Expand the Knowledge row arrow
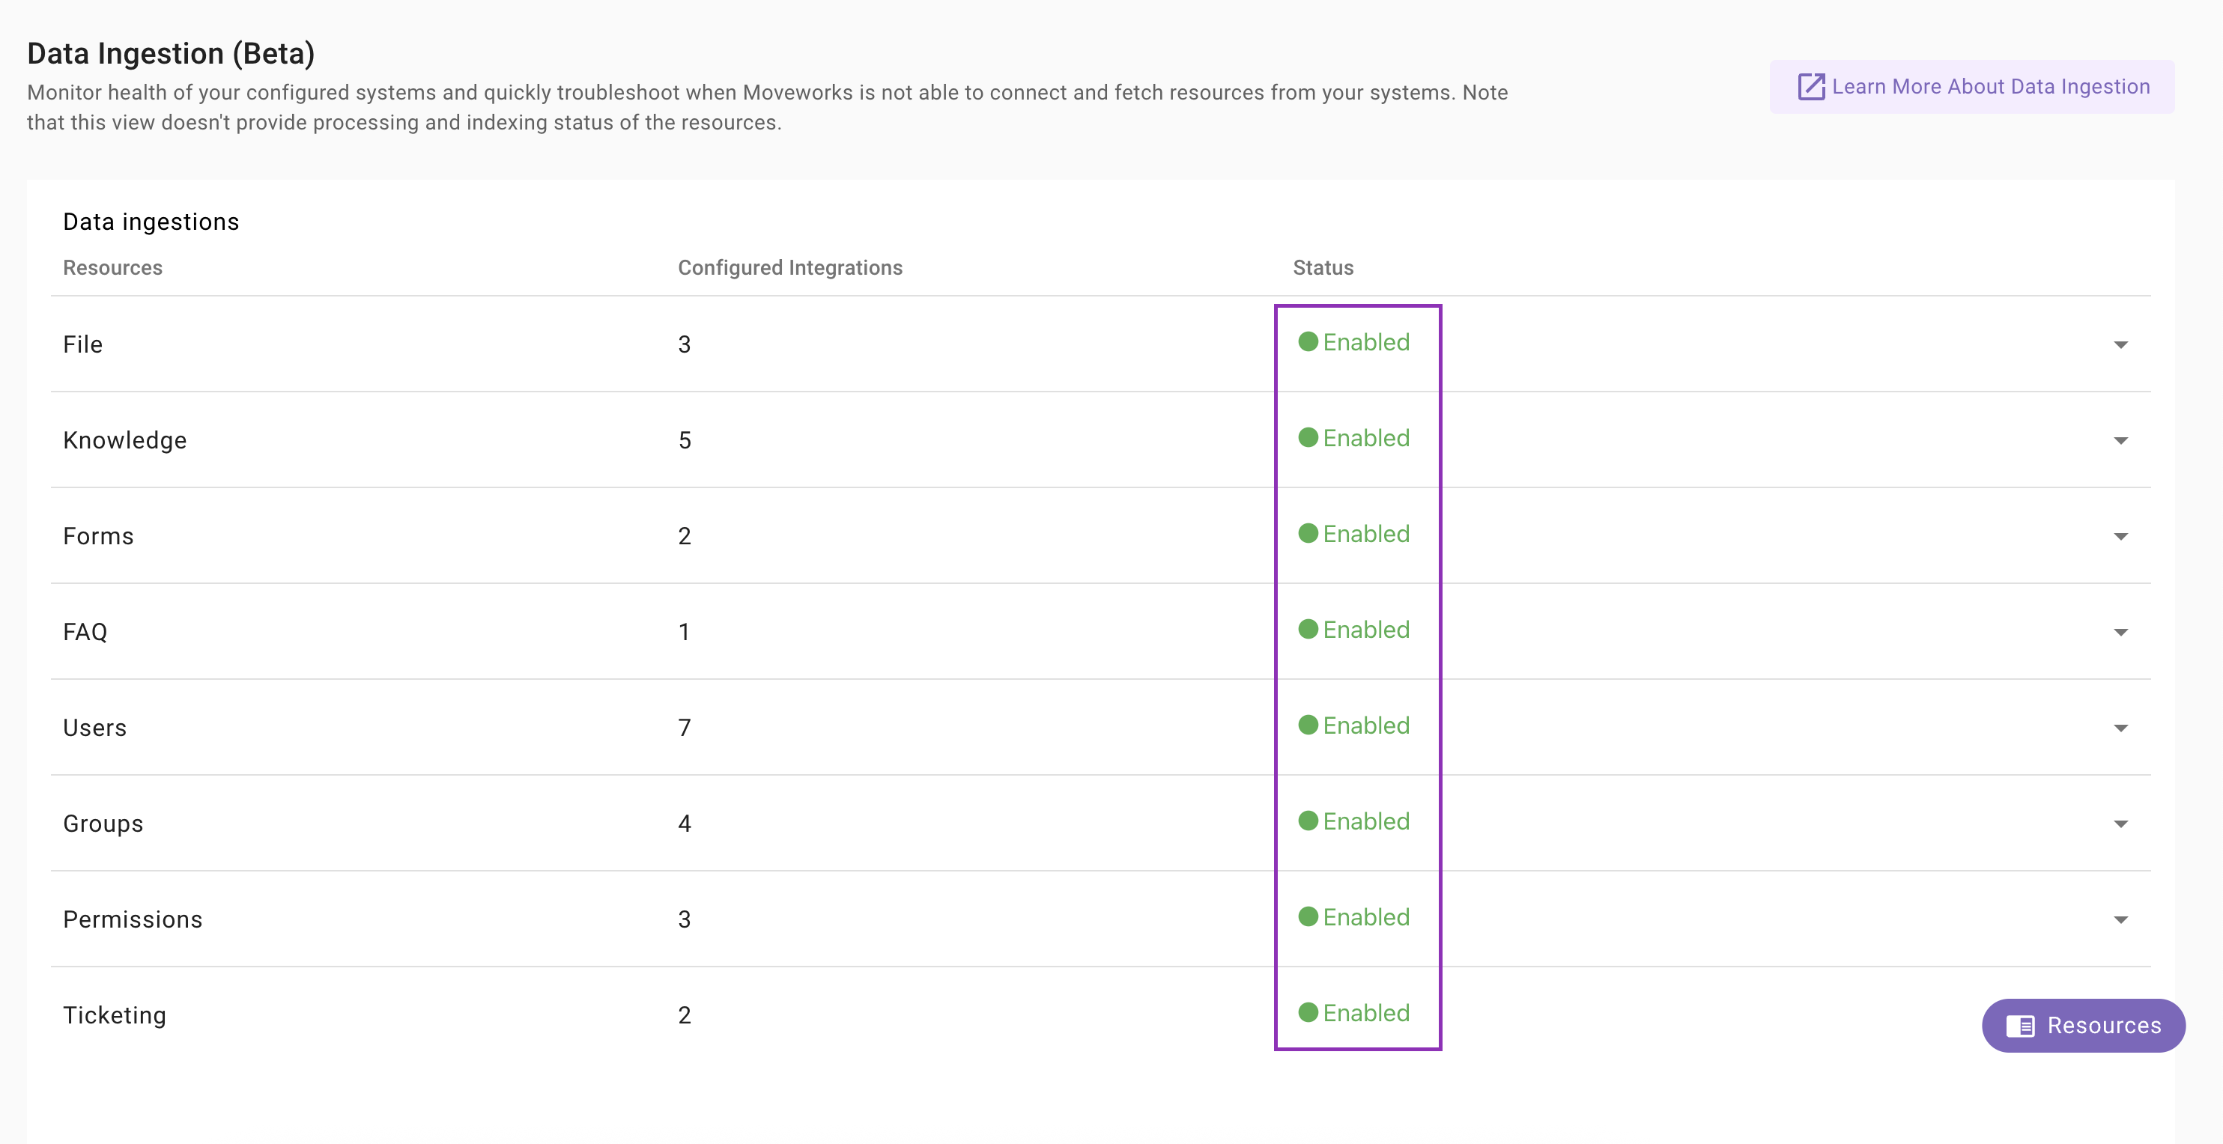 (x=2120, y=441)
